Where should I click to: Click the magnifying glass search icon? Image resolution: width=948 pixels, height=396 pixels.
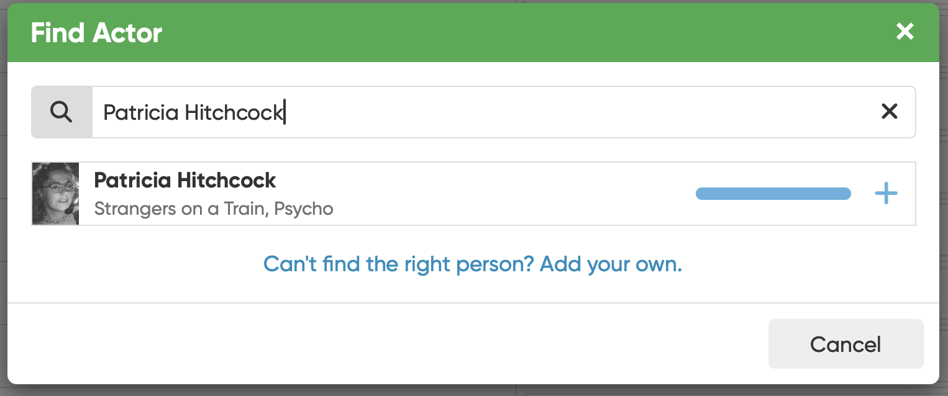[62, 112]
